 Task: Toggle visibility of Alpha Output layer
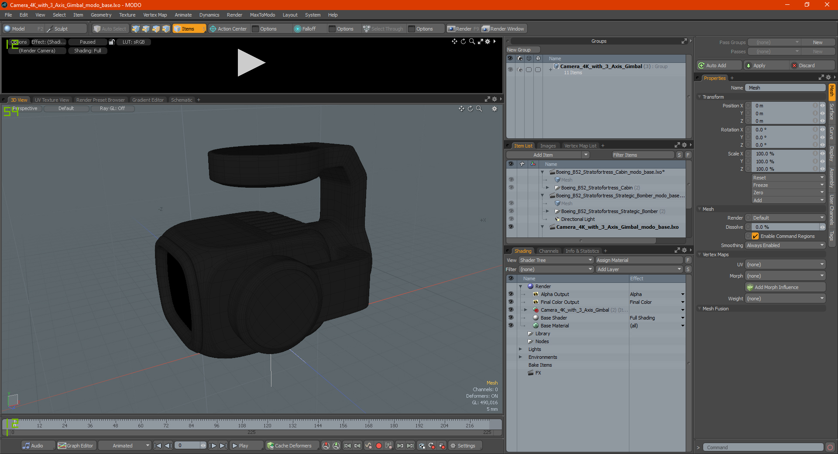click(x=511, y=294)
